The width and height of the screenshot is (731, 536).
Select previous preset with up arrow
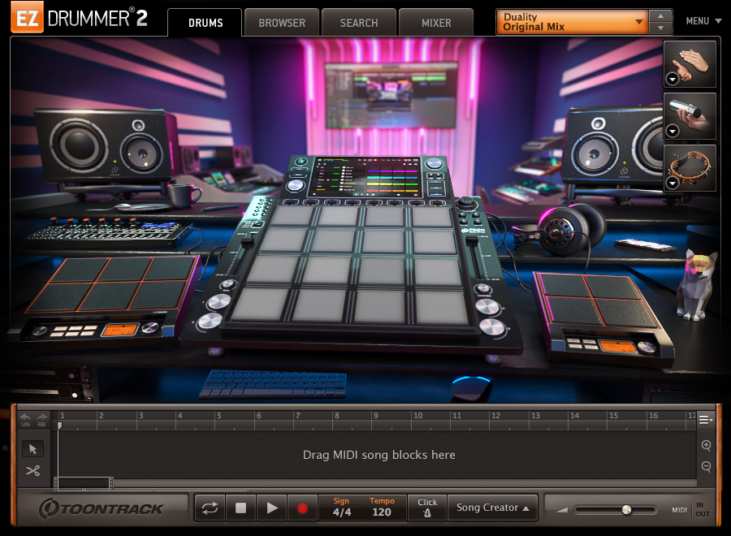pyautogui.click(x=660, y=16)
